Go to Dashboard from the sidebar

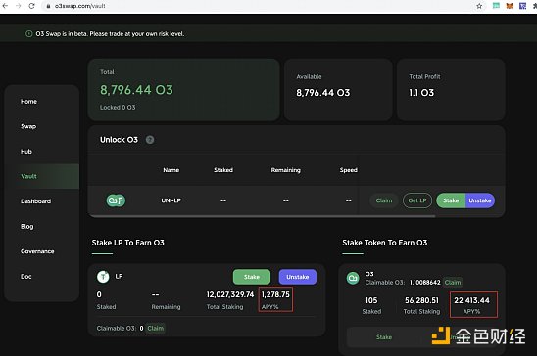click(35, 201)
